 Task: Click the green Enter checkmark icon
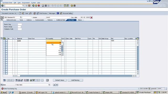click(x=2, y=5)
